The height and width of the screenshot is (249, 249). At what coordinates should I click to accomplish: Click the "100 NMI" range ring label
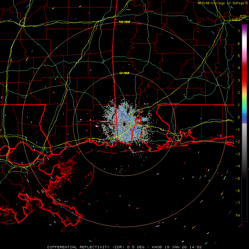(124, 22)
